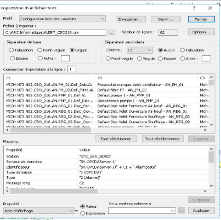221x220 pixels.
Task: Select the Tabulation base separator
Action: 11,50
